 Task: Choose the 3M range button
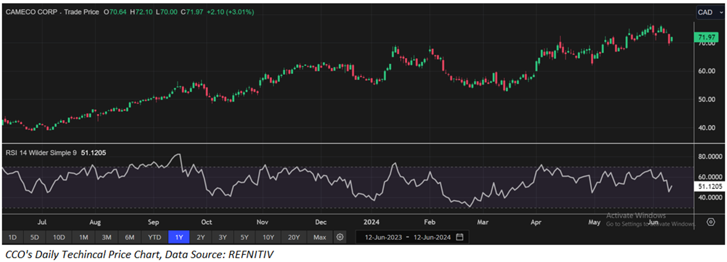click(106, 237)
